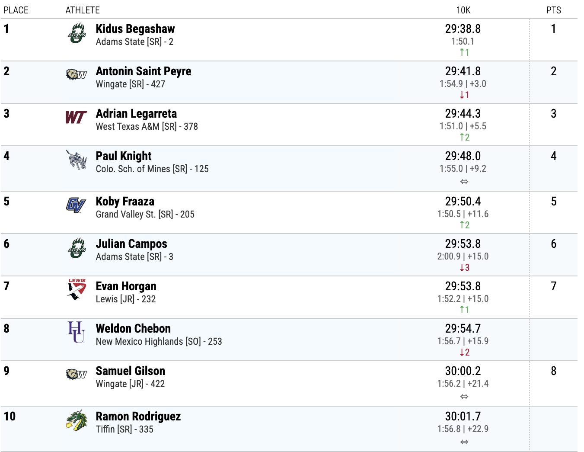This screenshot has width=584, height=452.
Task: Open Weldon Chebon's athlete page
Action: coord(133,329)
